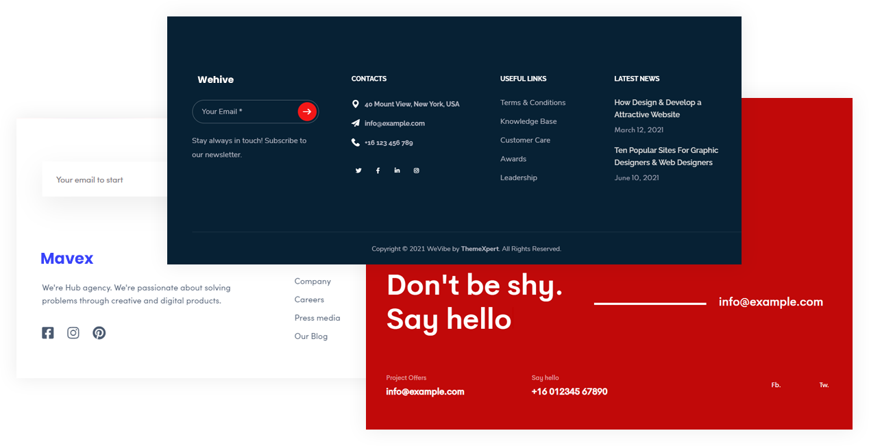Image resolution: width=869 pixels, height=446 pixels.
Task: Click the 40 Mount View, New York address
Action: coord(412,104)
